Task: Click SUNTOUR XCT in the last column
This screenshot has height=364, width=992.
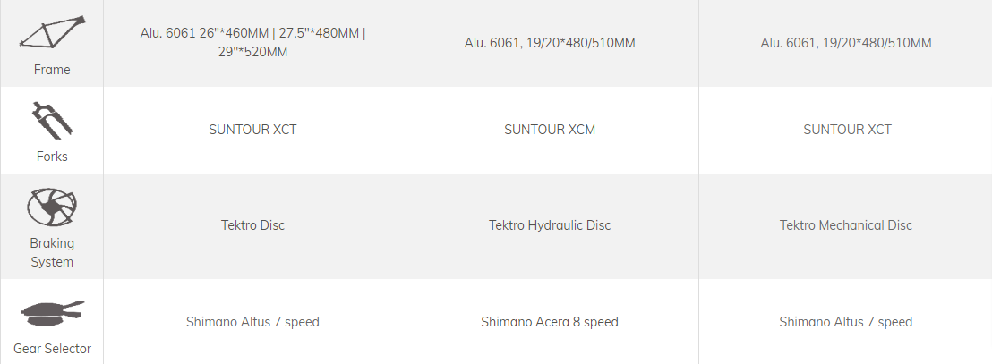Action: point(847,130)
